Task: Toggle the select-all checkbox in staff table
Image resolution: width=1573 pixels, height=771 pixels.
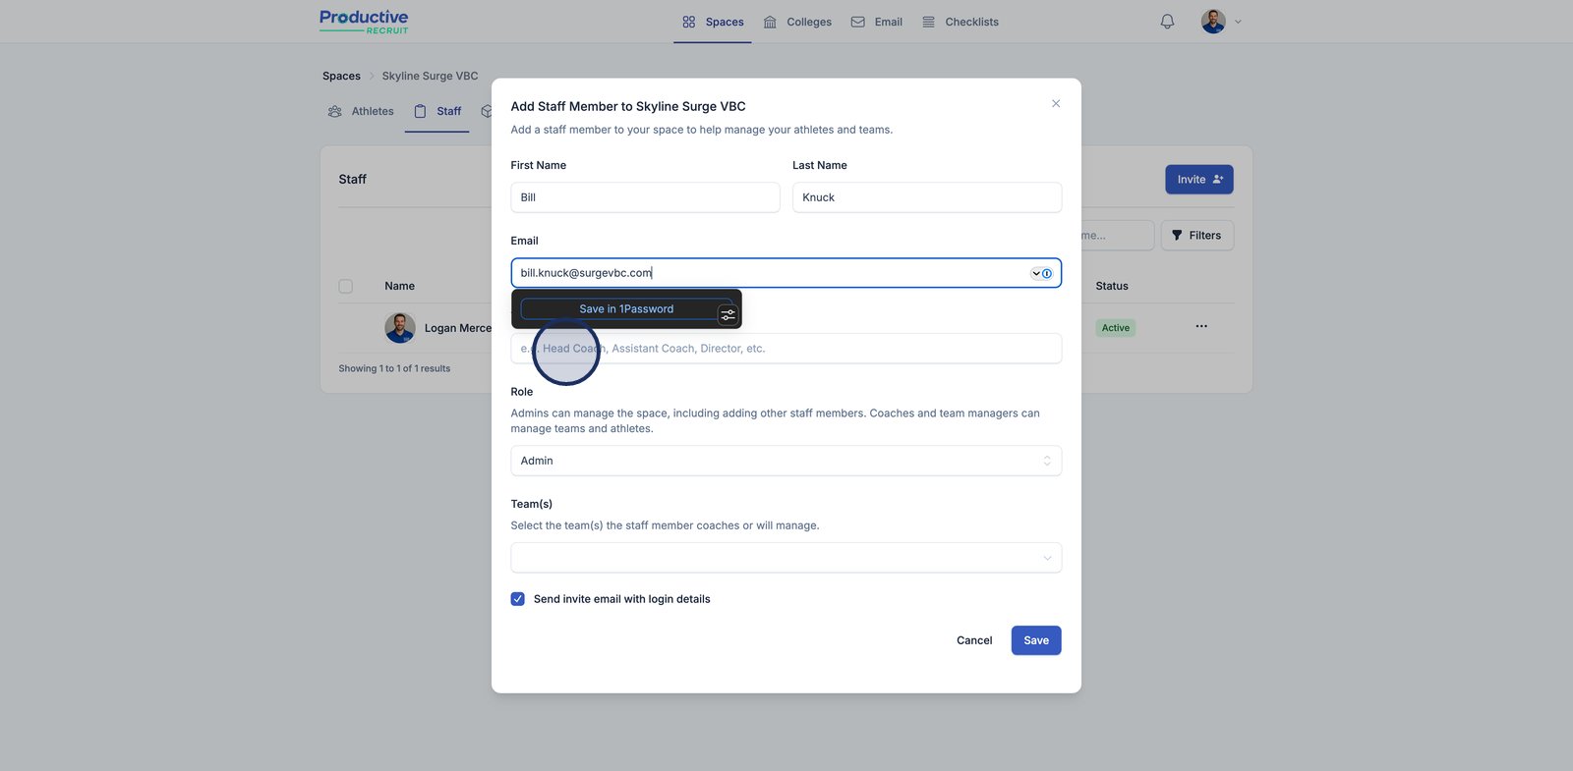Action: (346, 287)
